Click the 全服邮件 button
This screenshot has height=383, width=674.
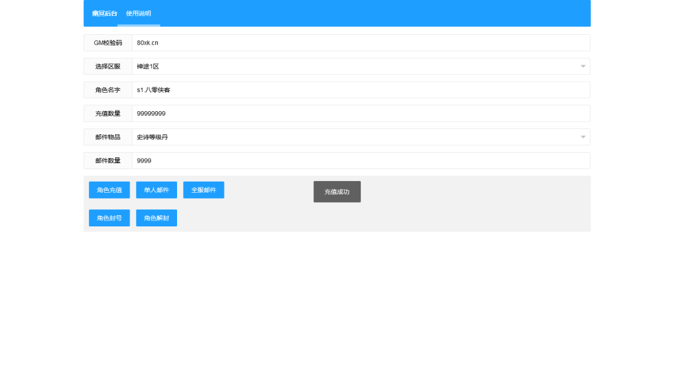click(x=203, y=190)
